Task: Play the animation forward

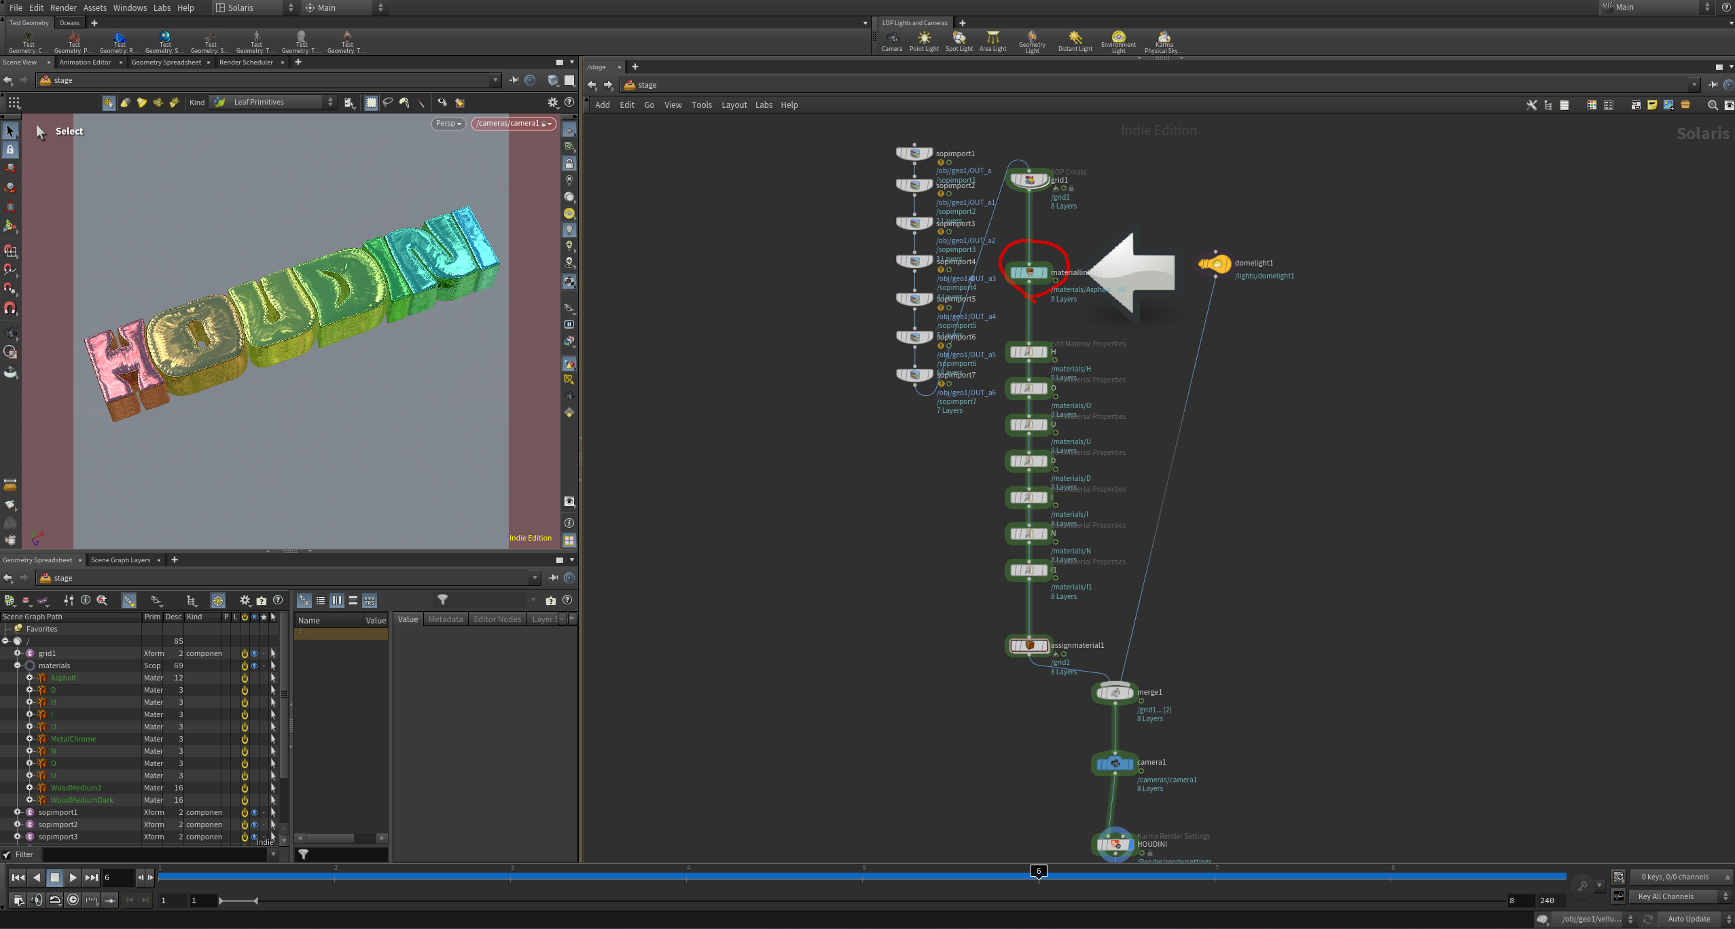Action: click(73, 877)
